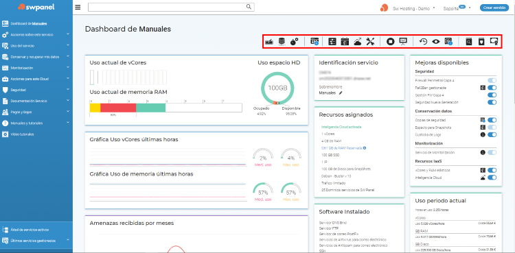The image size is (515, 253).
Task: Click the icon beside vCores y RAM elásticos
Action: tap(483, 170)
